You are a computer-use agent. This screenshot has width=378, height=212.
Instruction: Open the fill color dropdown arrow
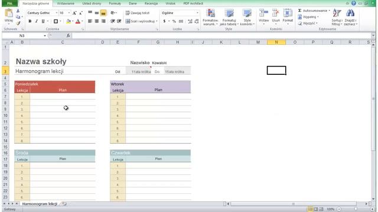[x=73, y=21]
